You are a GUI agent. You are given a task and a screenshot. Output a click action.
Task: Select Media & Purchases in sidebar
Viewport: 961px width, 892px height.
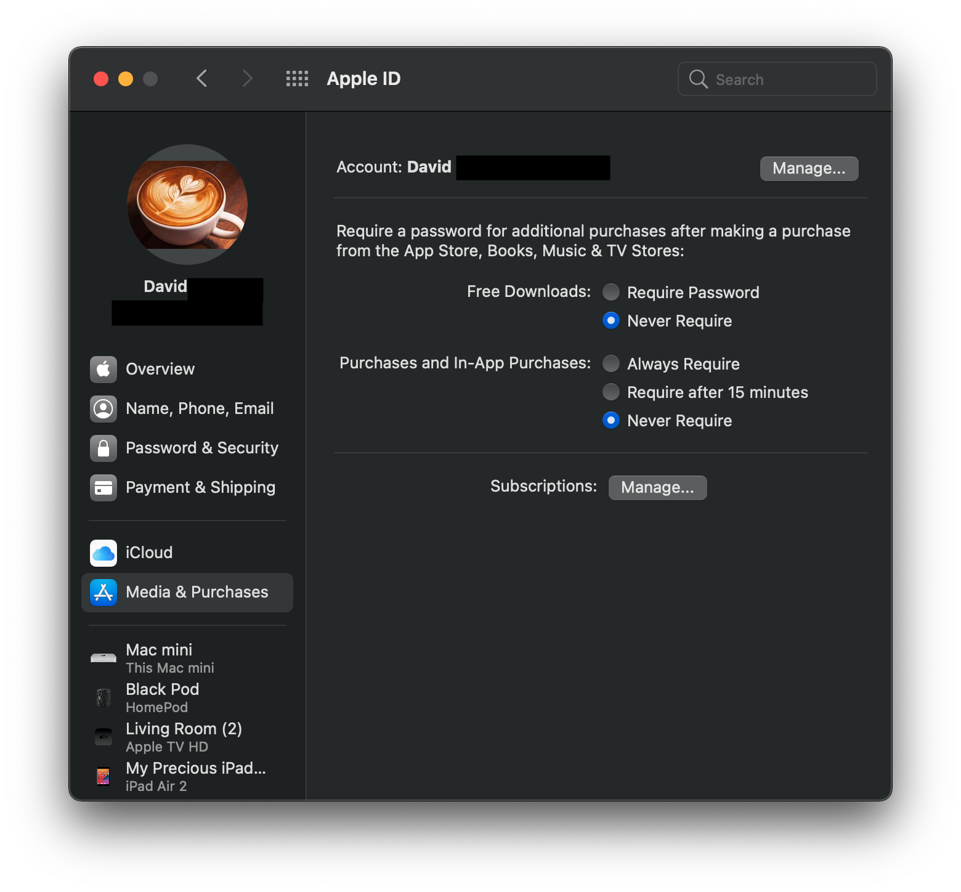pos(187,592)
